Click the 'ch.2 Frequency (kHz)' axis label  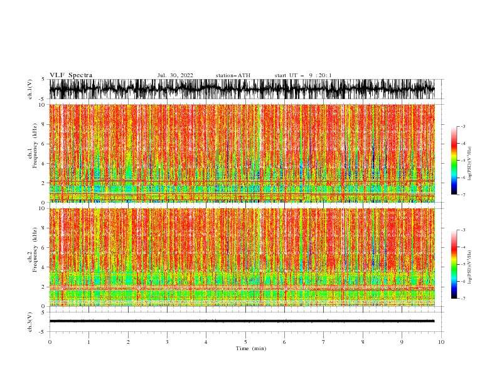(x=33, y=250)
